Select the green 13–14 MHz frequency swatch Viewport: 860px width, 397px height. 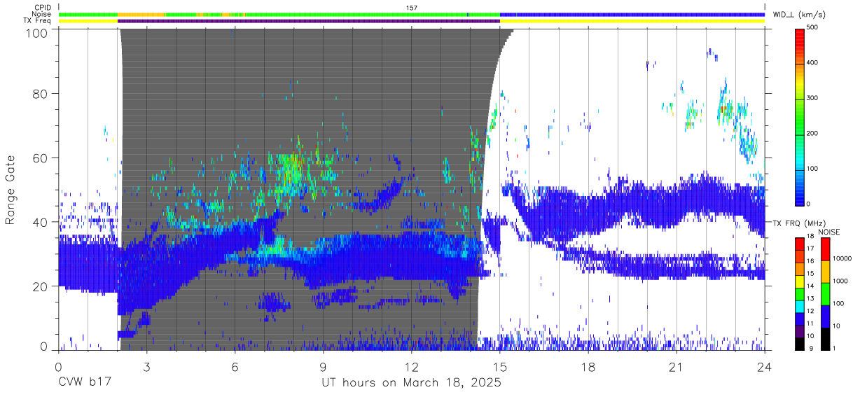[x=799, y=293]
